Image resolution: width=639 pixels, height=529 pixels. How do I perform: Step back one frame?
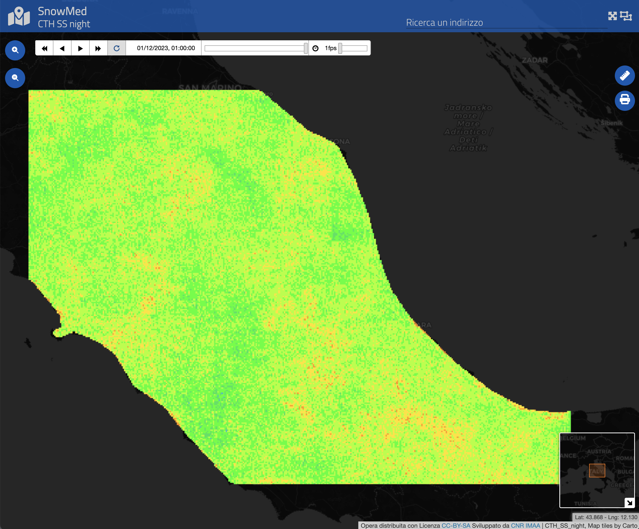[62, 48]
